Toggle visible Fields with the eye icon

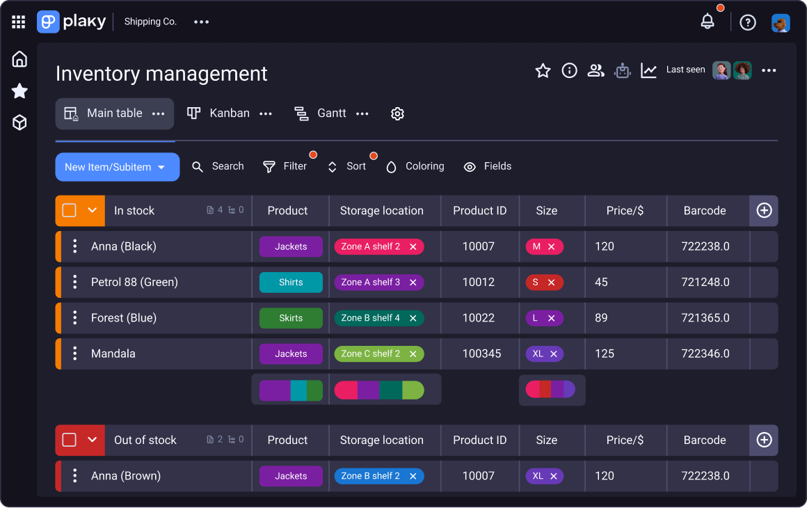click(487, 166)
